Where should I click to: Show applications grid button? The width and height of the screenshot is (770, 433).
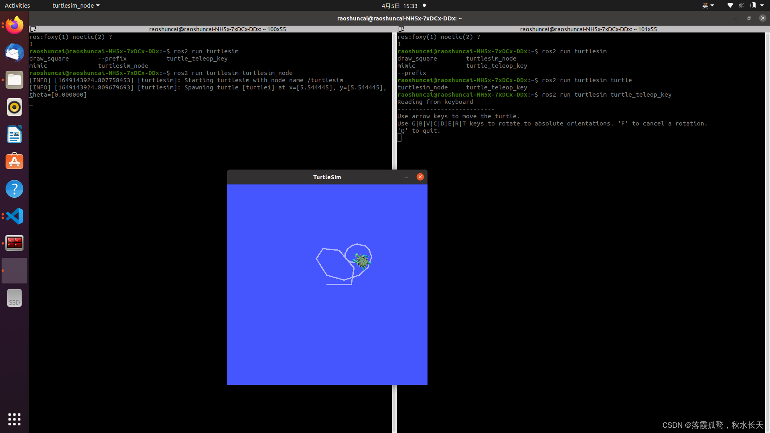click(14, 419)
